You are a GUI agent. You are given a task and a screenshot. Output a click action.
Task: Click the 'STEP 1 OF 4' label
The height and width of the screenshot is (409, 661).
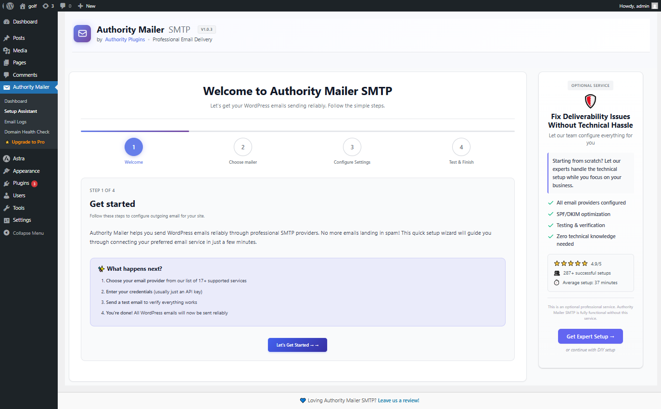pos(102,191)
